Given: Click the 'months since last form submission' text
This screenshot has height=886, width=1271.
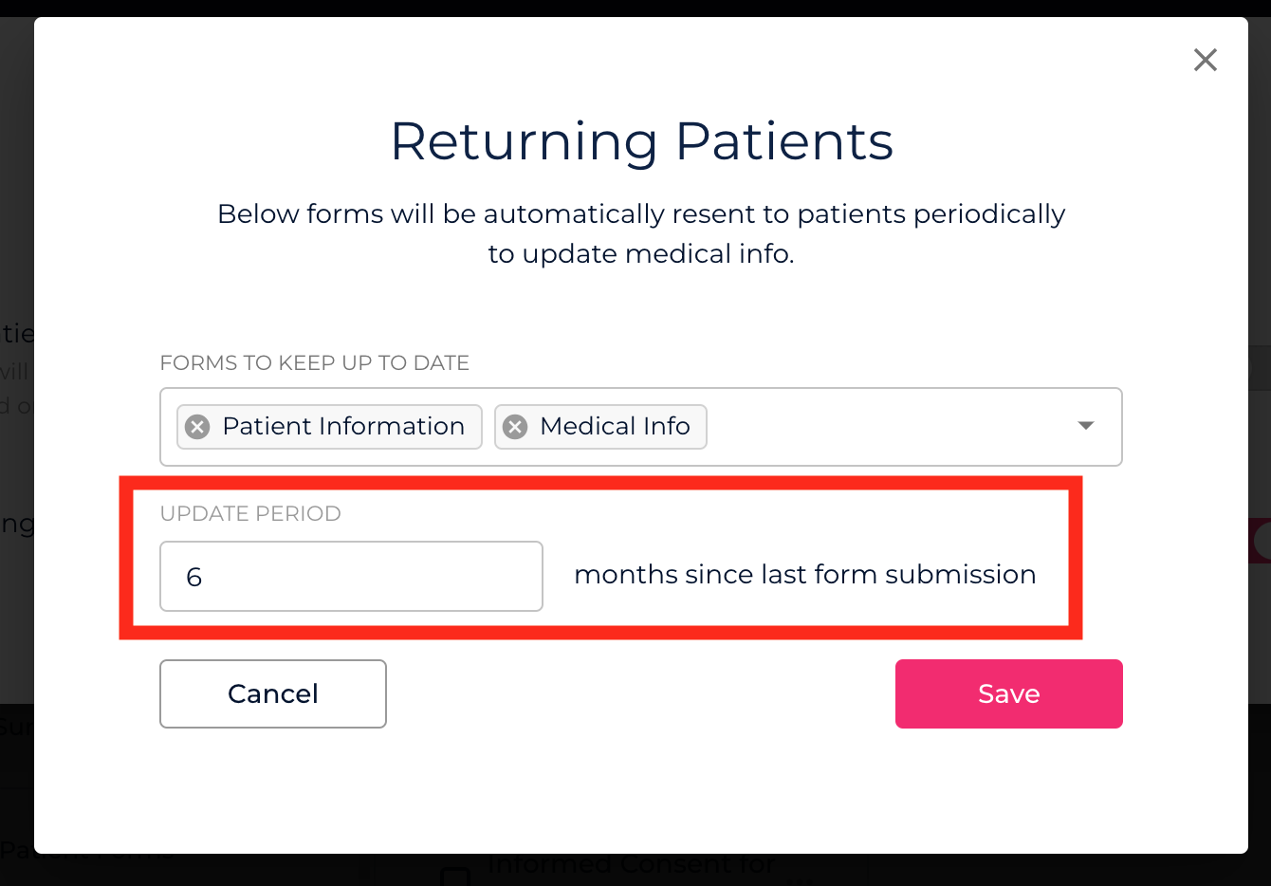Looking at the screenshot, I should click(804, 574).
